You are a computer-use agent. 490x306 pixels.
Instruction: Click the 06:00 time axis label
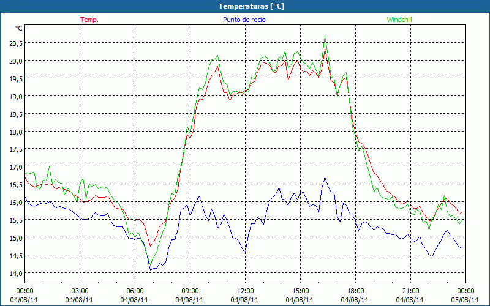[x=135, y=291]
